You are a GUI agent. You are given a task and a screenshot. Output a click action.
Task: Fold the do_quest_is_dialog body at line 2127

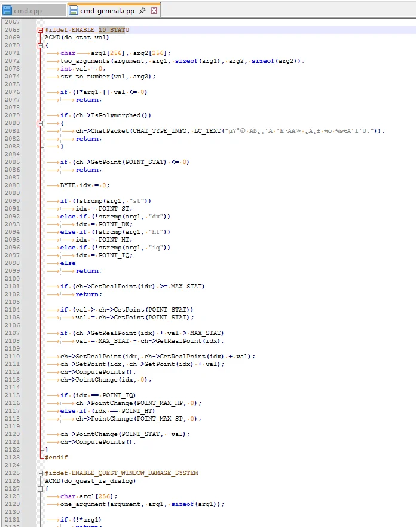[40, 489]
